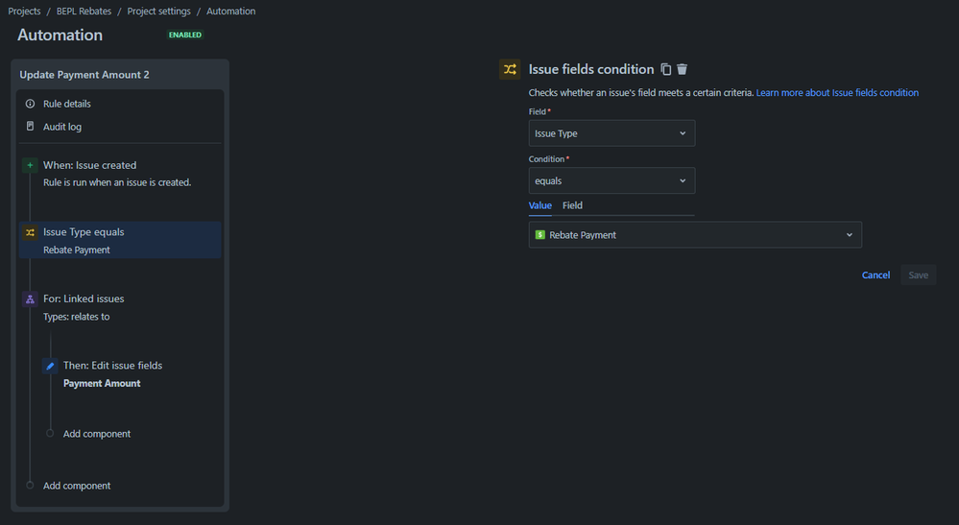The image size is (959, 525).
Task: Click the blue pencil Edit issue fields icon
Action: (50, 366)
